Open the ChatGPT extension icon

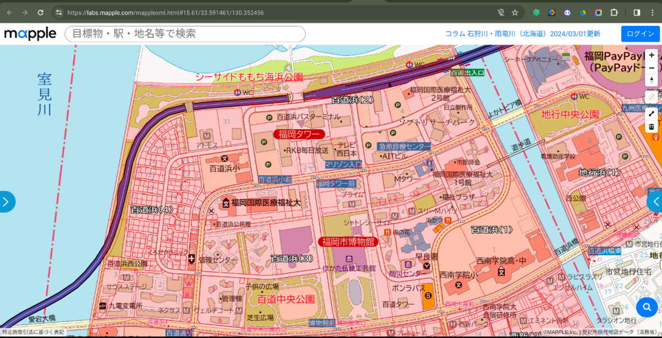point(536,12)
